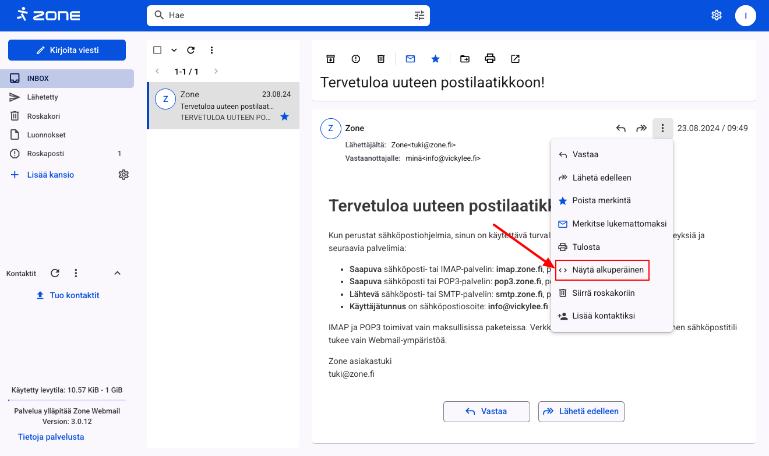
Task: Click the Kirjoita viesti button
Action: tap(67, 50)
